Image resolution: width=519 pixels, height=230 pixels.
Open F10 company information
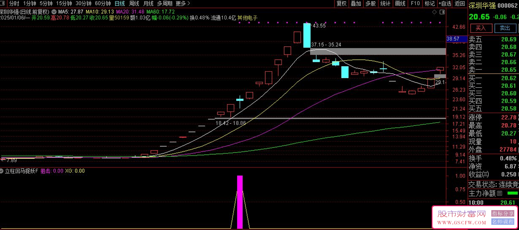click(x=415, y=3)
